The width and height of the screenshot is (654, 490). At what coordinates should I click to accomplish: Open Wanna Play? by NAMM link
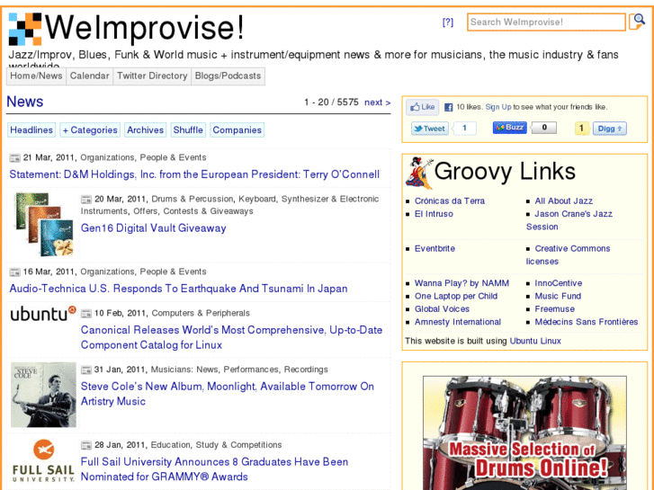[x=461, y=283]
